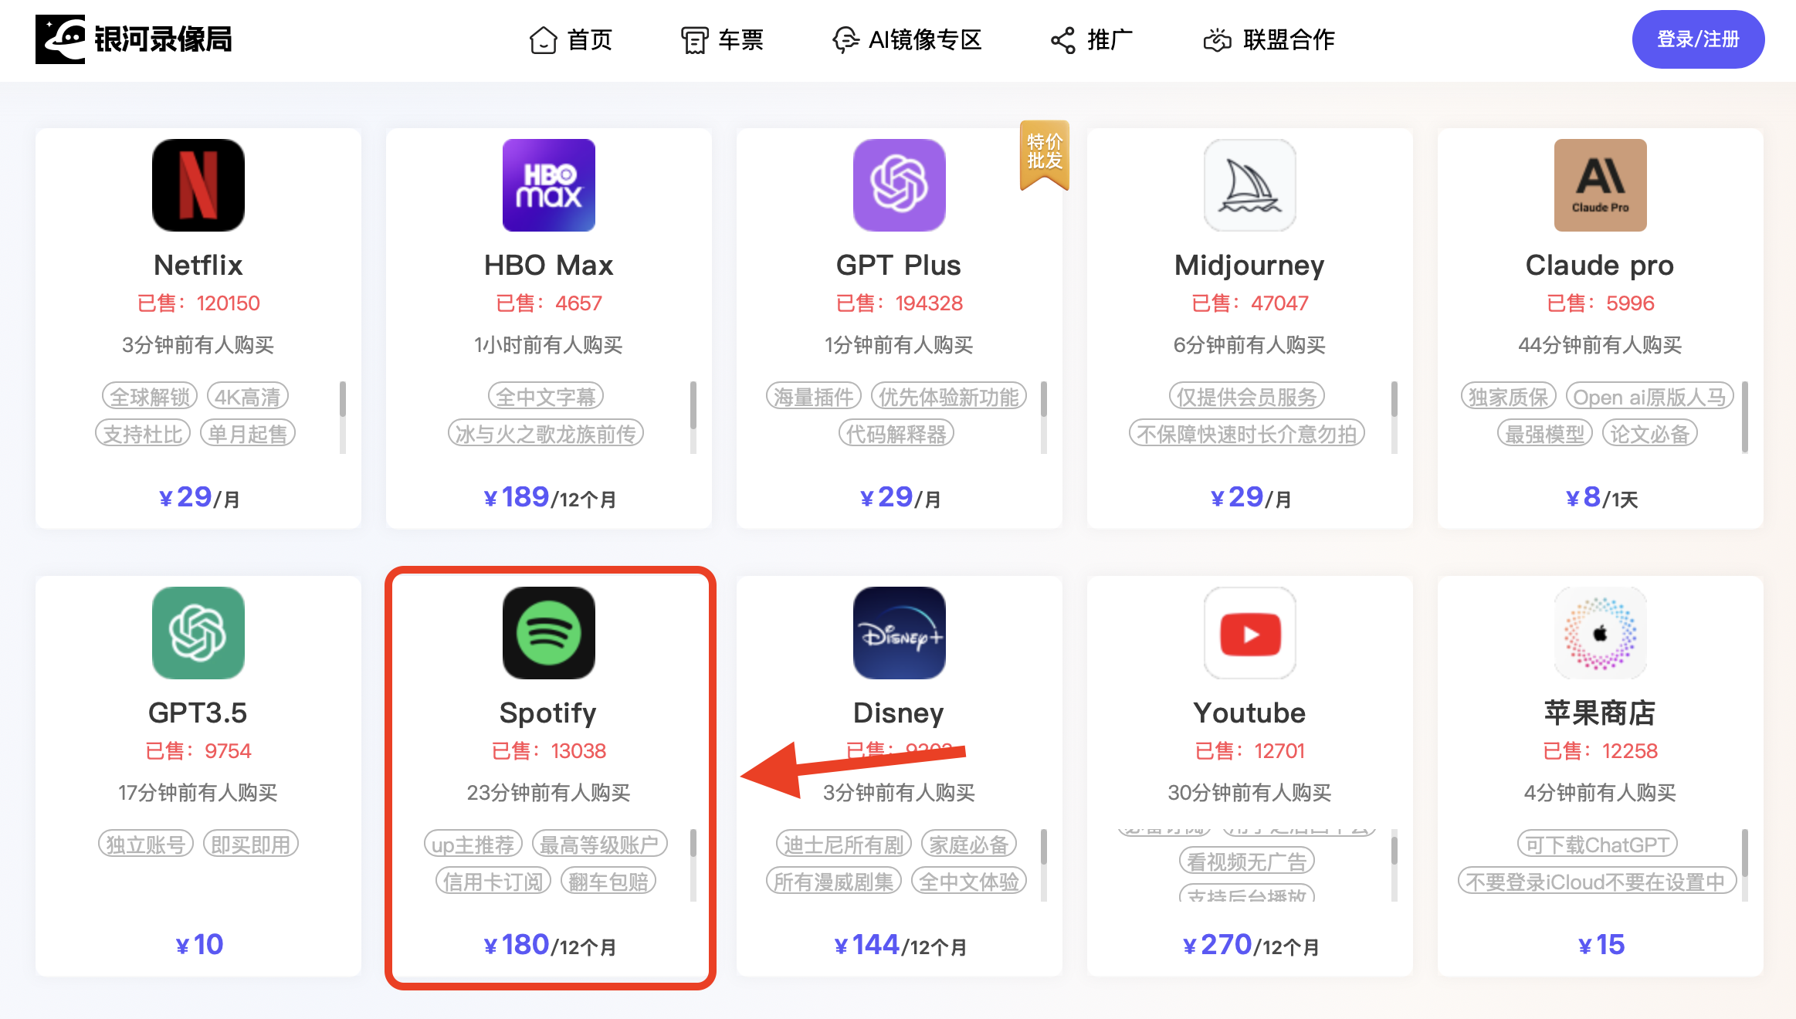Click 已售: 12701 on Youtube
This screenshot has width=1796, height=1019.
pyautogui.click(x=1250, y=751)
